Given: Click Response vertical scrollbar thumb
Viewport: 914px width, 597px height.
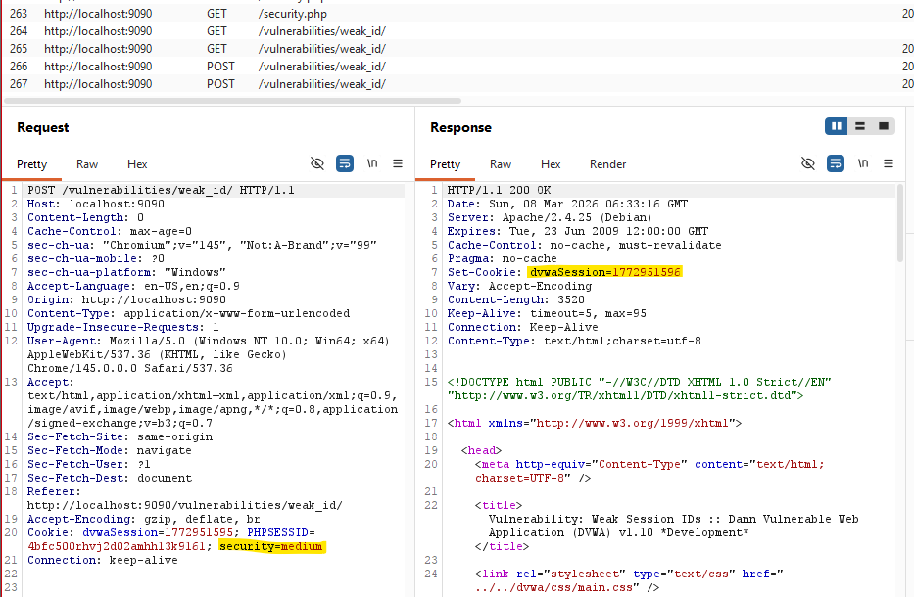Looking at the screenshot, I should (x=899, y=223).
